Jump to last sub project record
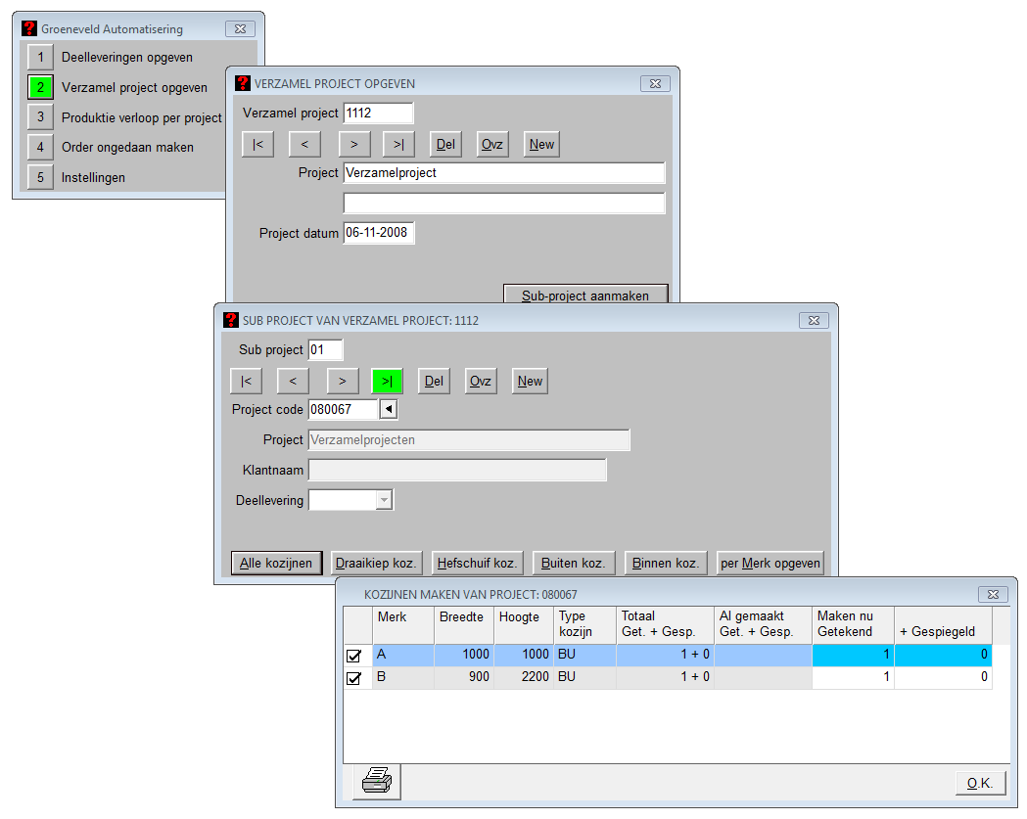The image size is (1027, 819). (x=387, y=382)
